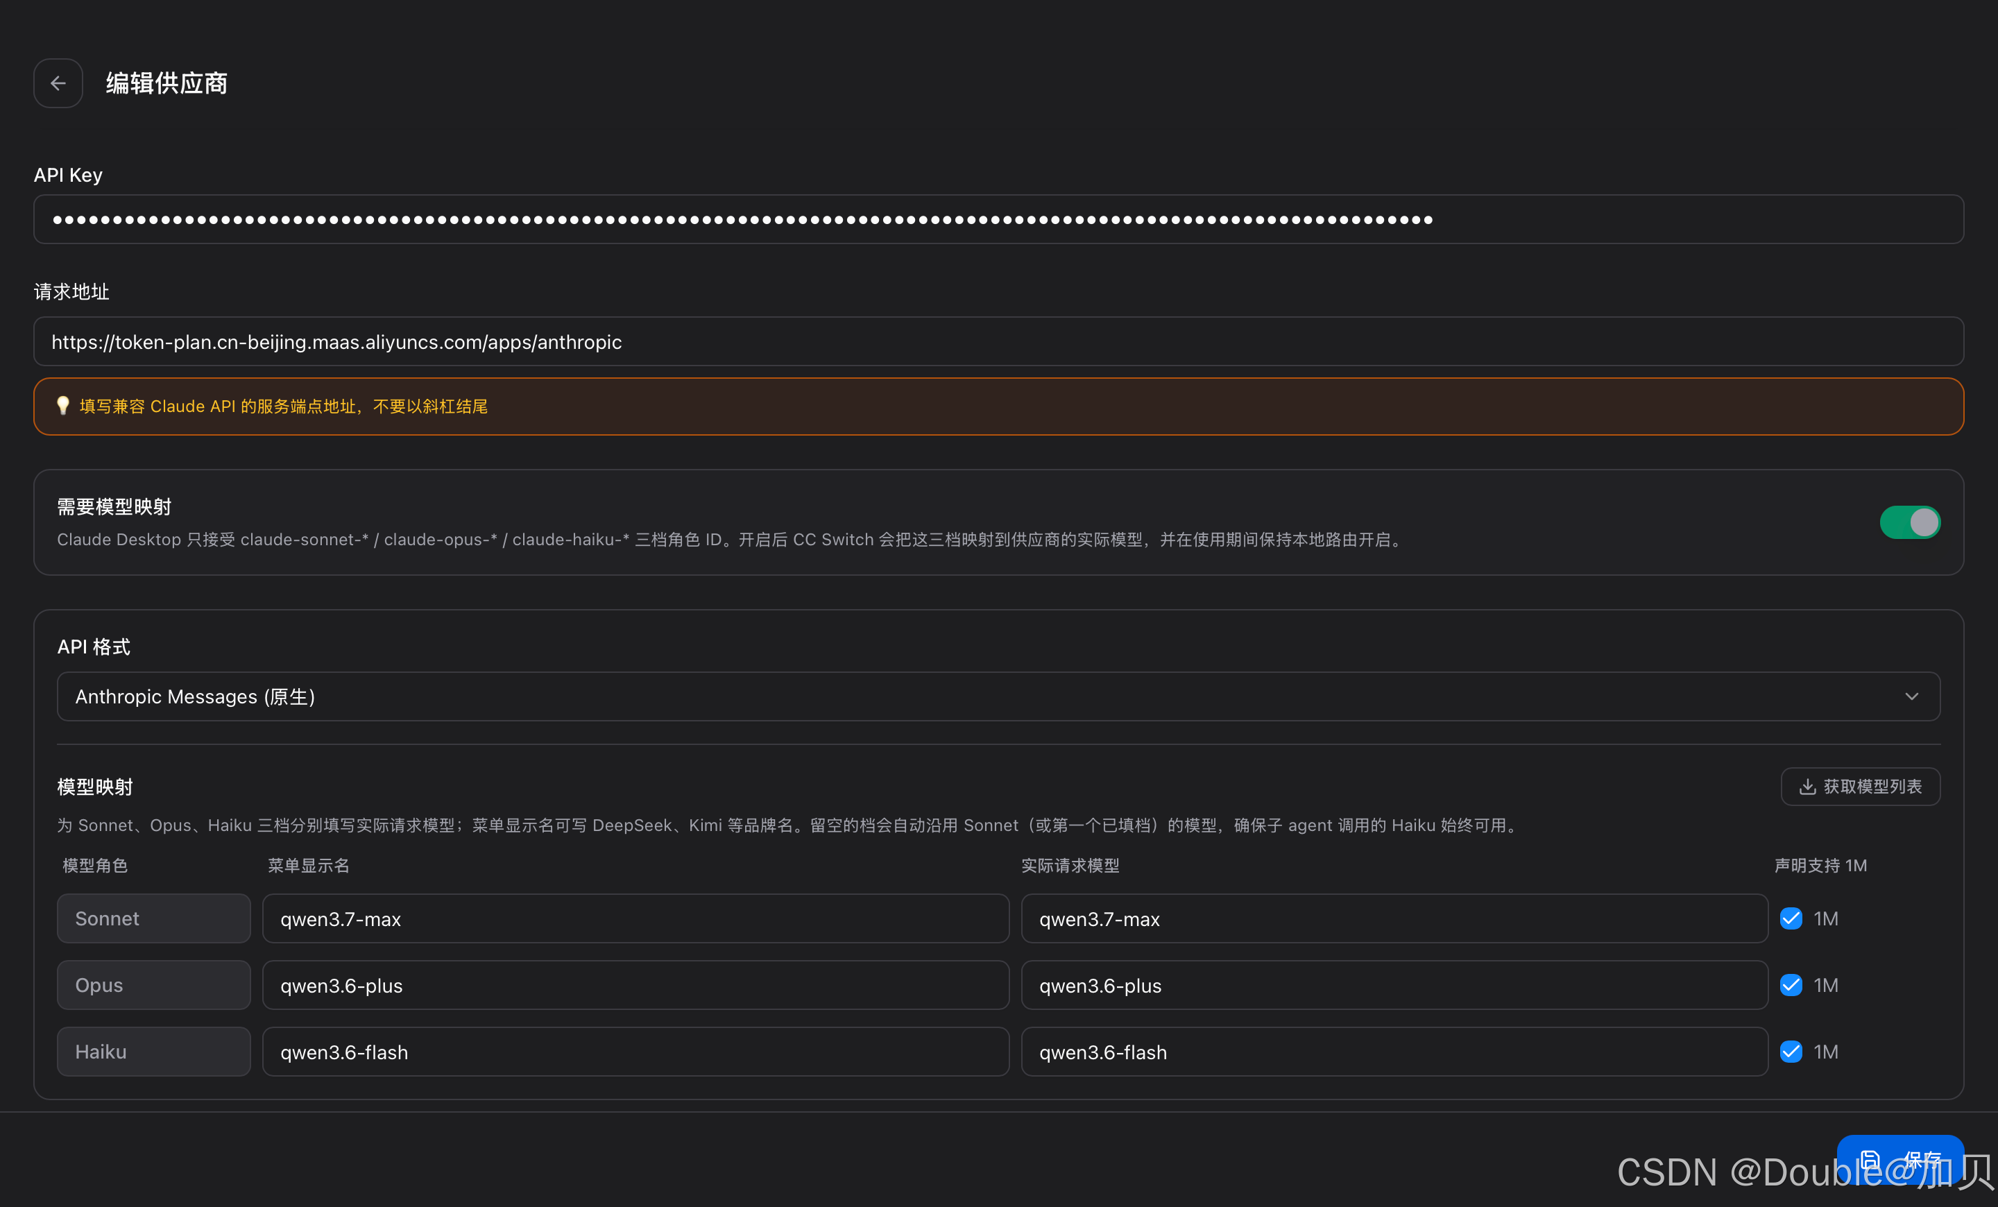Edit Opus menu display name field
This screenshot has width=1998, height=1207.
[635, 986]
